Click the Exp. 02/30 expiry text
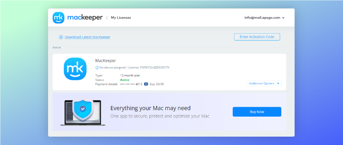The image size is (343, 145). (x=157, y=84)
